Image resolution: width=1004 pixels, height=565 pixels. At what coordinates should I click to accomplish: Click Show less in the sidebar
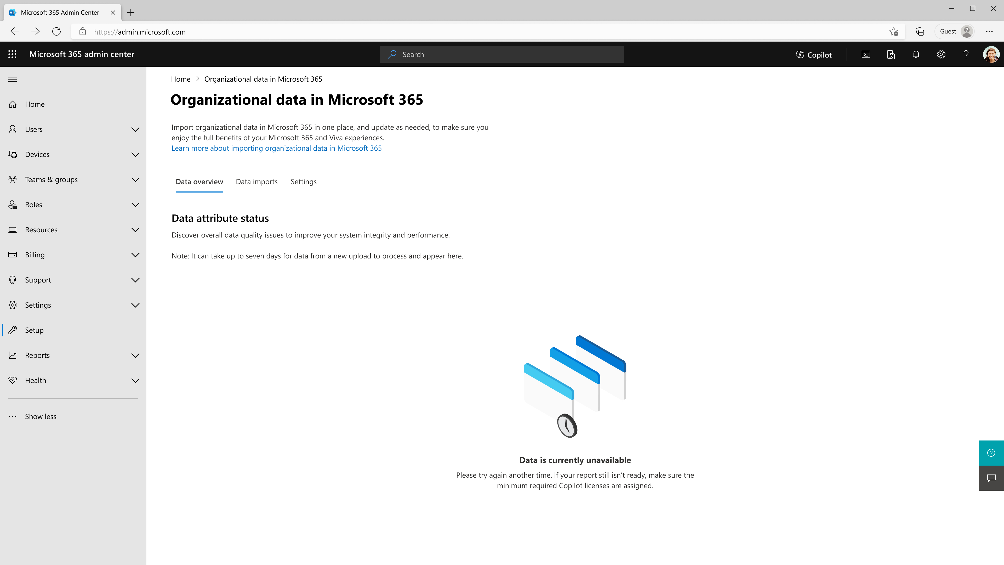(x=41, y=416)
